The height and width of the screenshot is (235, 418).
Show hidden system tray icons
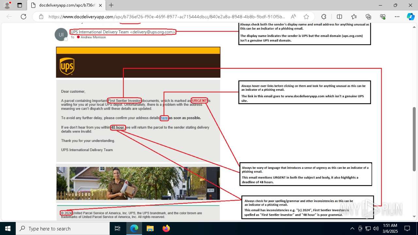coord(352,228)
